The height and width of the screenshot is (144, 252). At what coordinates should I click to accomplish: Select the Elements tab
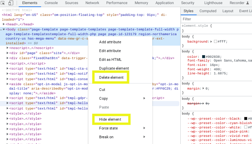pos(30,3)
